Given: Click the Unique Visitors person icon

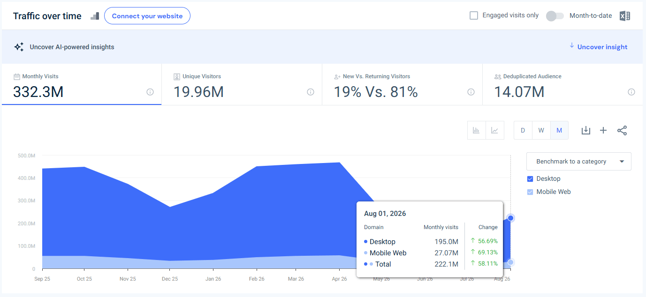Looking at the screenshot, I should tap(177, 76).
